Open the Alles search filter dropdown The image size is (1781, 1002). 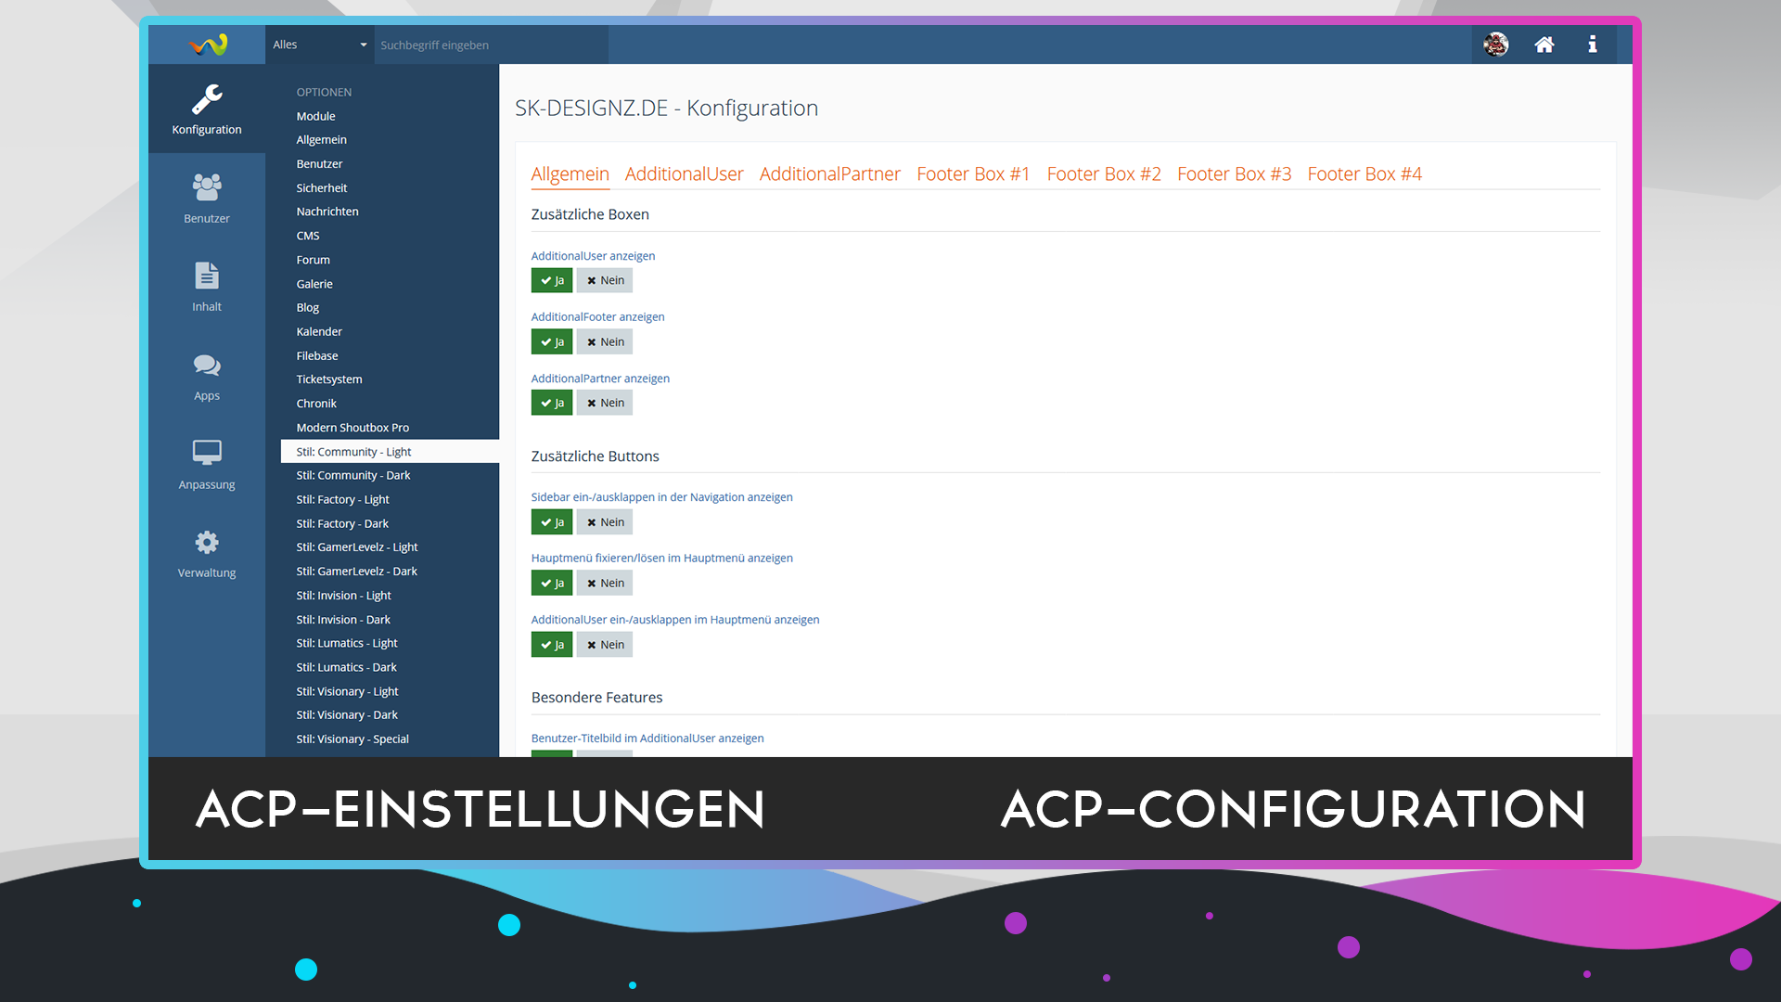[319, 45]
